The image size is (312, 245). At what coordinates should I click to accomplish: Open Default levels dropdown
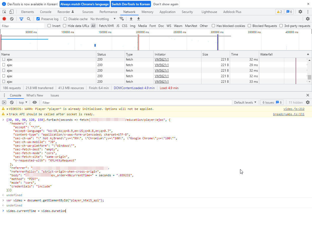click(245, 103)
